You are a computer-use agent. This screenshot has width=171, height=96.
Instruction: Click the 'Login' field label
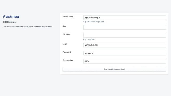65,44
